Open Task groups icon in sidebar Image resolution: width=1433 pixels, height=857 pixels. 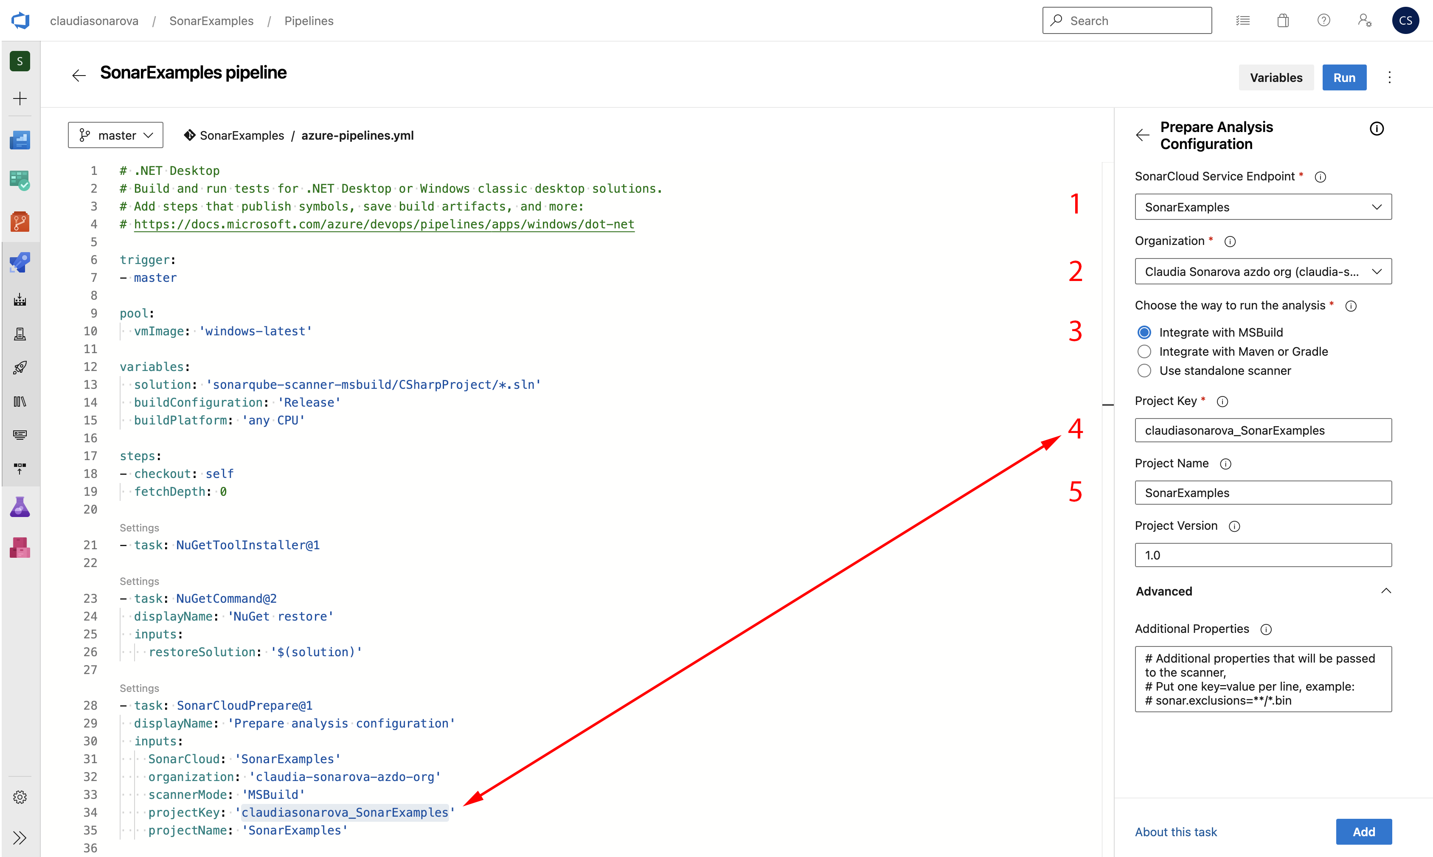point(20,435)
